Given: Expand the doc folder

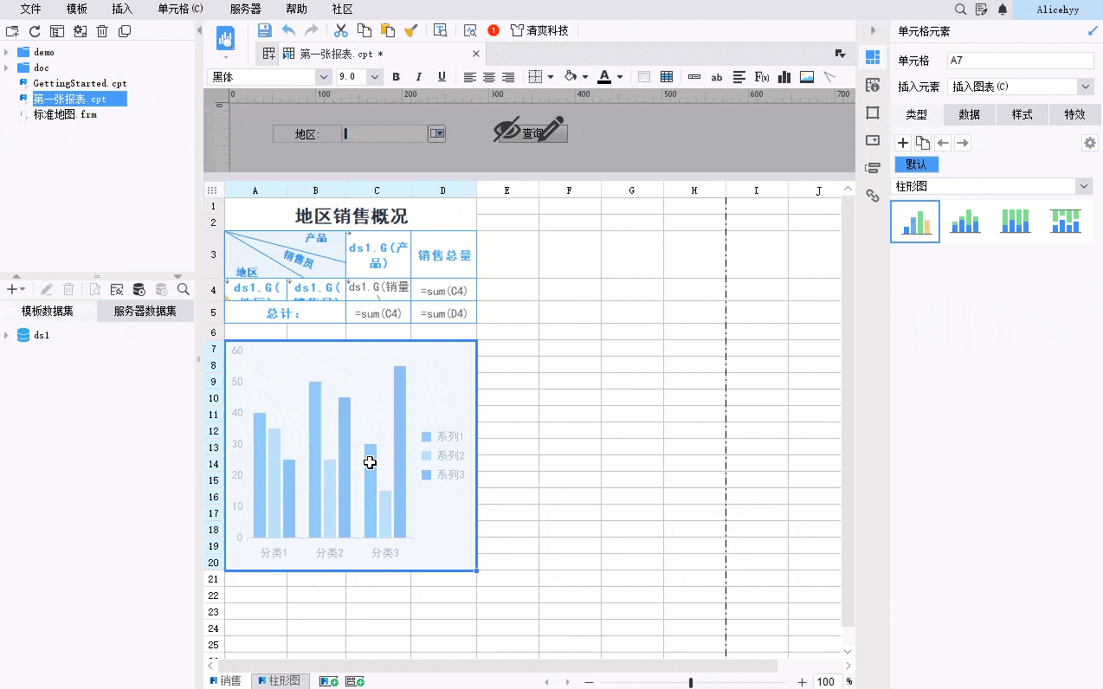Looking at the screenshot, I should (x=7, y=68).
